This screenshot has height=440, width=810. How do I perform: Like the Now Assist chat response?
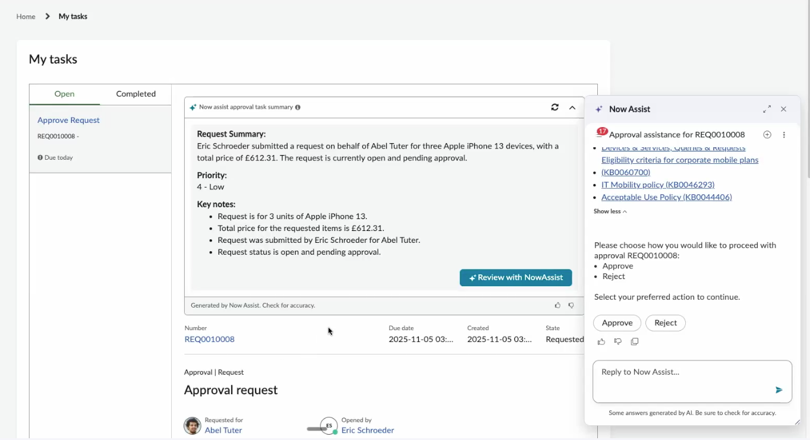tap(601, 341)
